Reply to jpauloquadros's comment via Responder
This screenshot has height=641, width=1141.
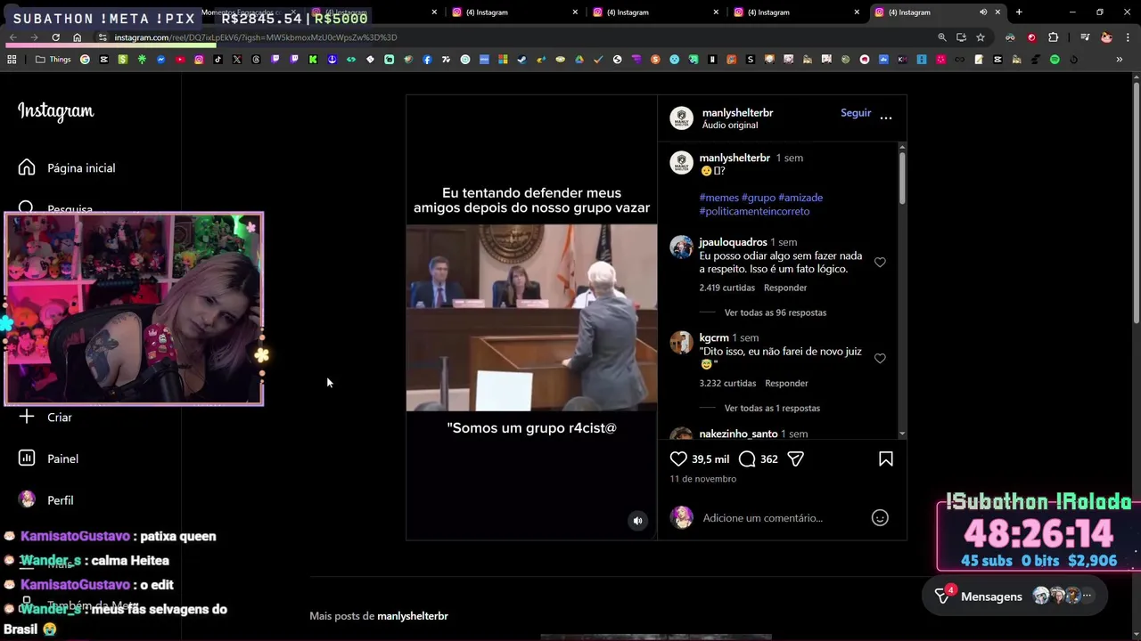tap(785, 288)
